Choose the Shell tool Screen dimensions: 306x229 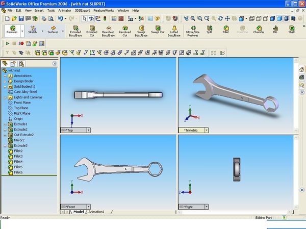point(292,30)
